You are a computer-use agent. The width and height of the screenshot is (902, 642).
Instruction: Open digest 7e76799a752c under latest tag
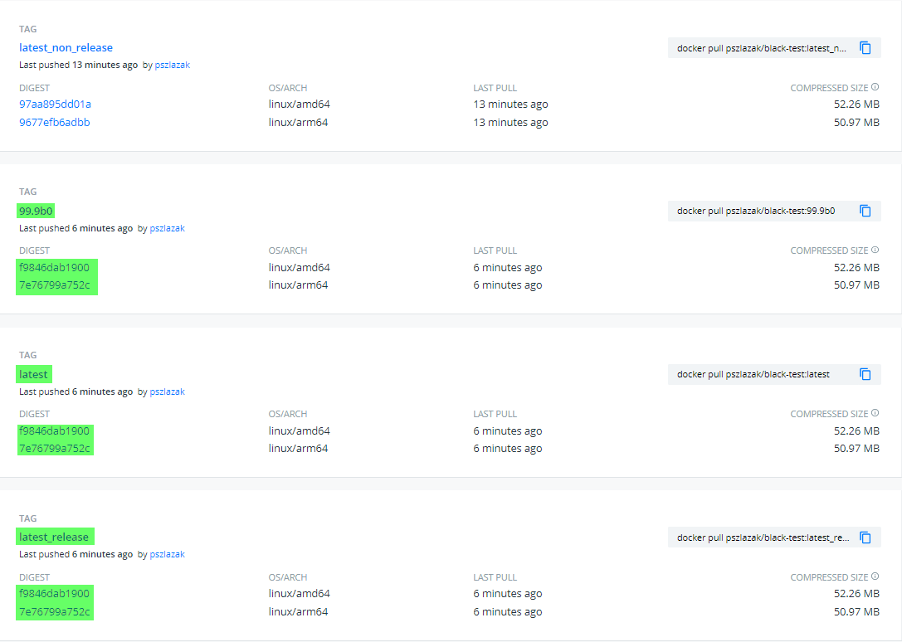tap(55, 448)
